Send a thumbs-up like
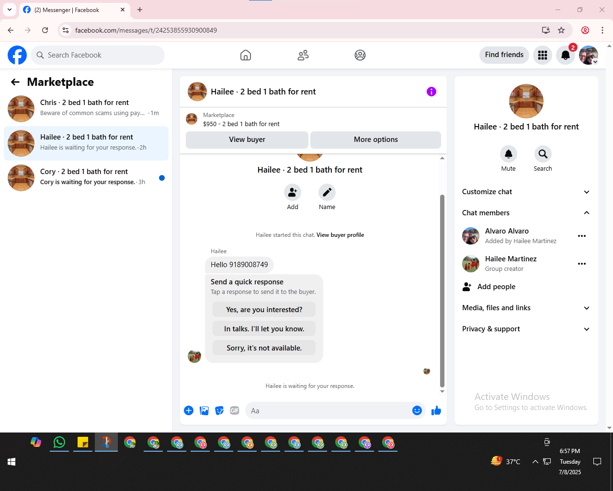 [436, 410]
